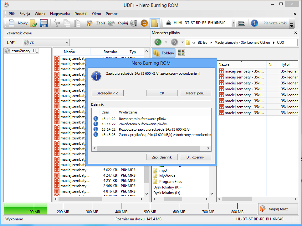The height and width of the screenshot is (226, 302).
Task: Click the Nagraj teraz burn now button
Action: tap(278, 209)
